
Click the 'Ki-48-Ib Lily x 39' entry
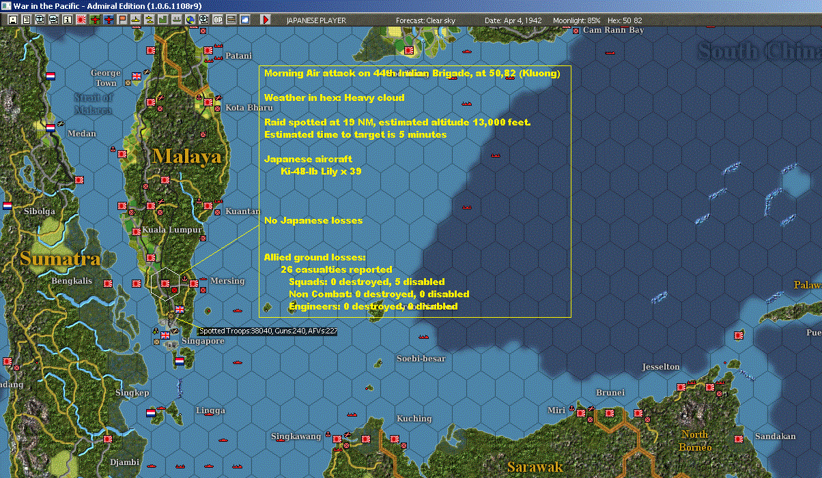click(321, 171)
